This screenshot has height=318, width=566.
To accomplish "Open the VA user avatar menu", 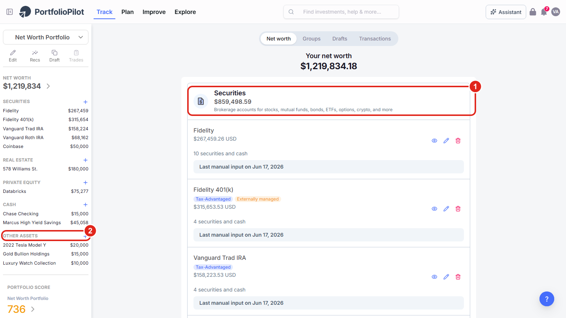I will coord(556,12).
